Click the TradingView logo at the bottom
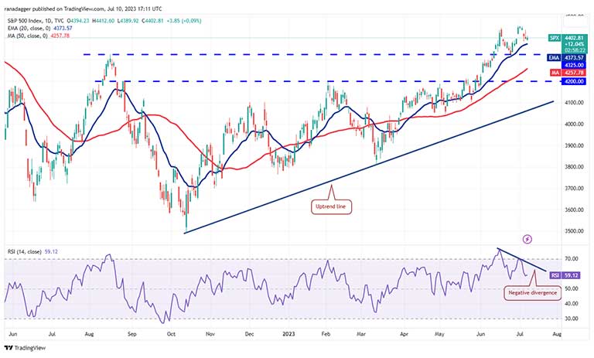The image size is (594, 358). point(25,348)
